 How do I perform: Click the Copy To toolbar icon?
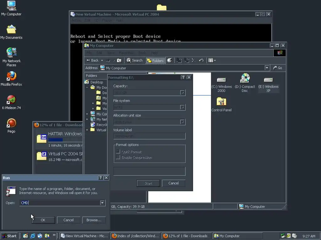(187, 60)
